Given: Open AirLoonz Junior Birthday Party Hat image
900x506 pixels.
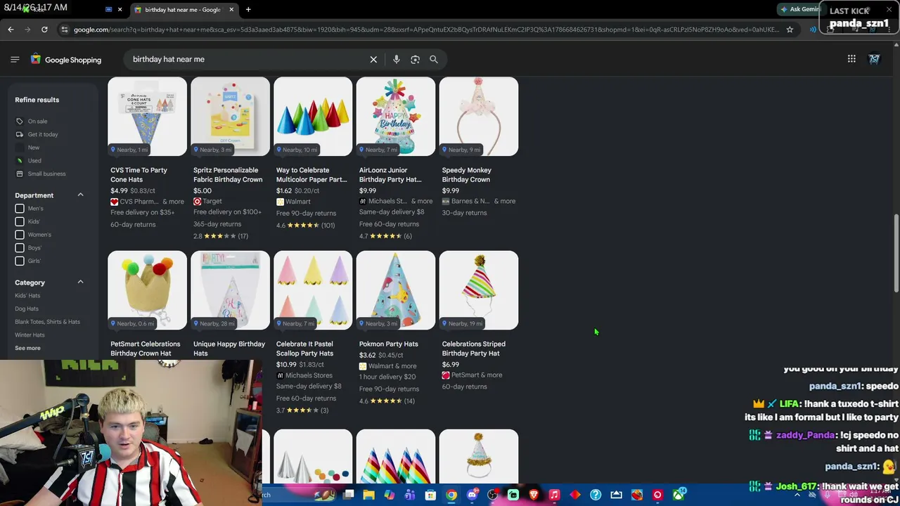Looking at the screenshot, I should coord(396,117).
